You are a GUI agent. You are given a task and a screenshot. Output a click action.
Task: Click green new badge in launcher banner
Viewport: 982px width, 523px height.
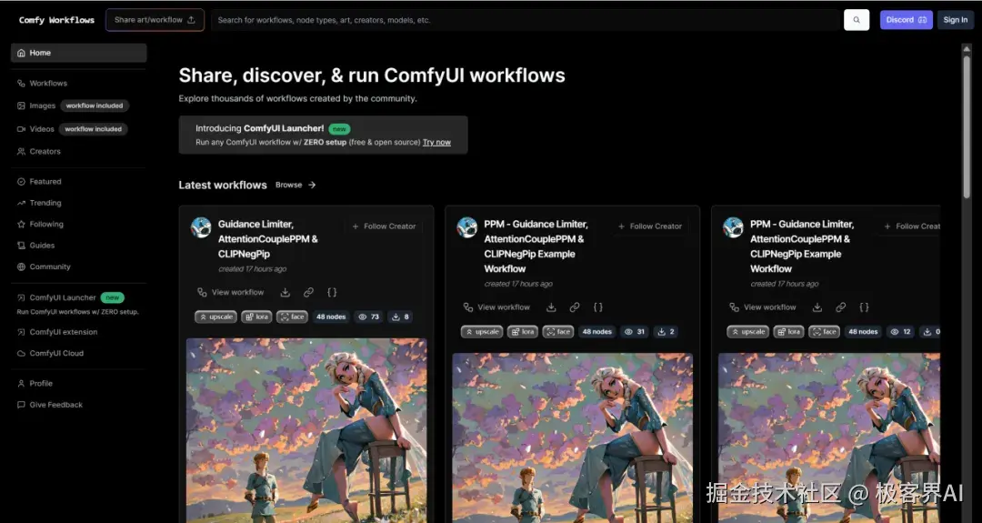pos(339,129)
